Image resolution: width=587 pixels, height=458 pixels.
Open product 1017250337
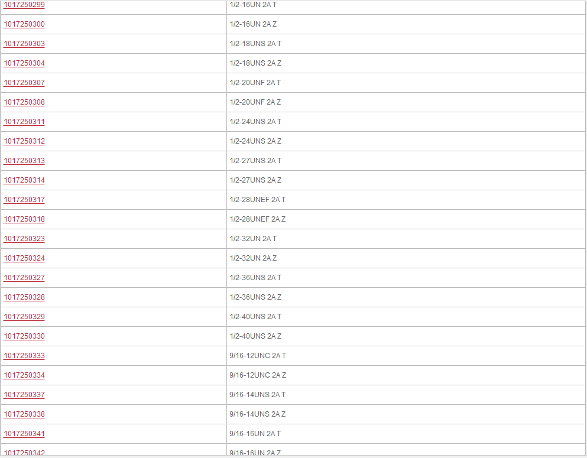[x=24, y=395]
